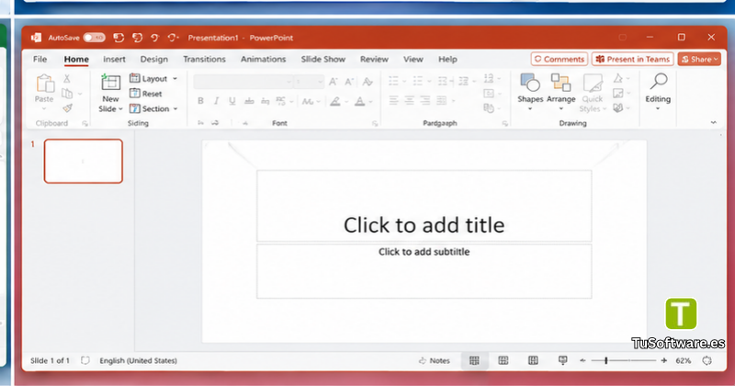Screen dimensions: 735x386
Task: Open the font name combo box
Action: pos(243,82)
